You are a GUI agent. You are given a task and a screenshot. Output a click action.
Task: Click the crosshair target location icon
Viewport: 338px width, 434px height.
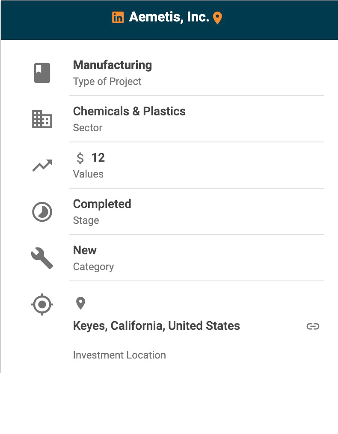point(42,305)
